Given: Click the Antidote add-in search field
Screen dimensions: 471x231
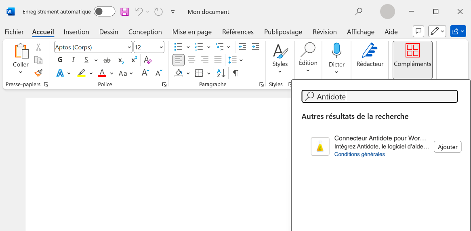Looking at the screenshot, I should pos(380,96).
